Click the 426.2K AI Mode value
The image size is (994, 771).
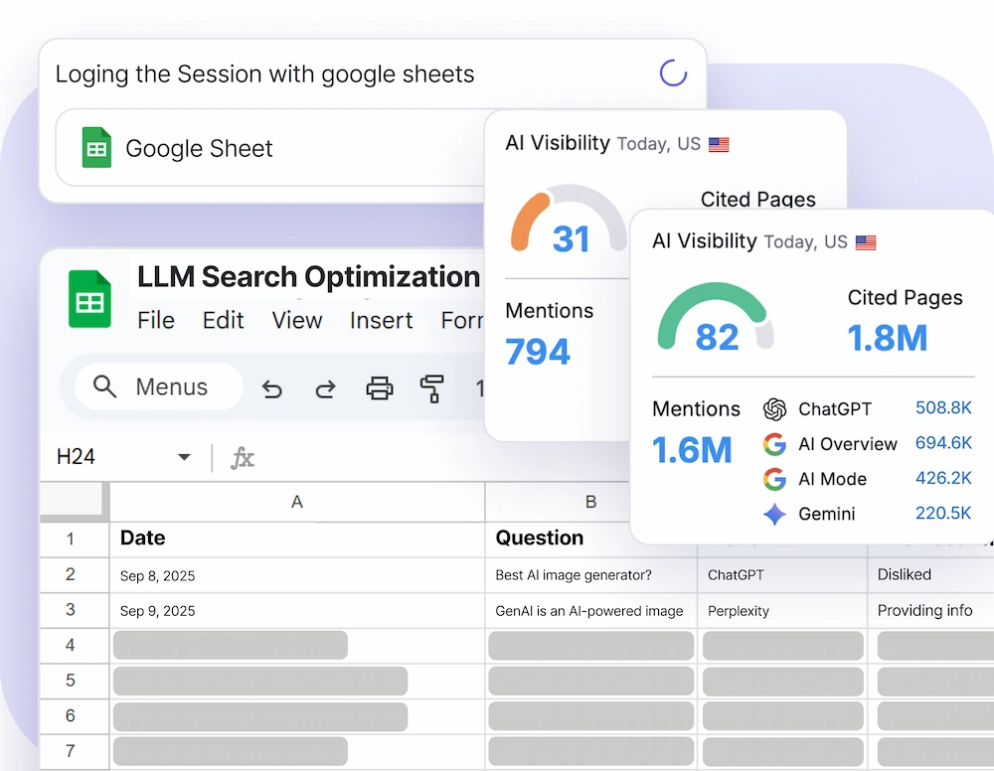[943, 478]
